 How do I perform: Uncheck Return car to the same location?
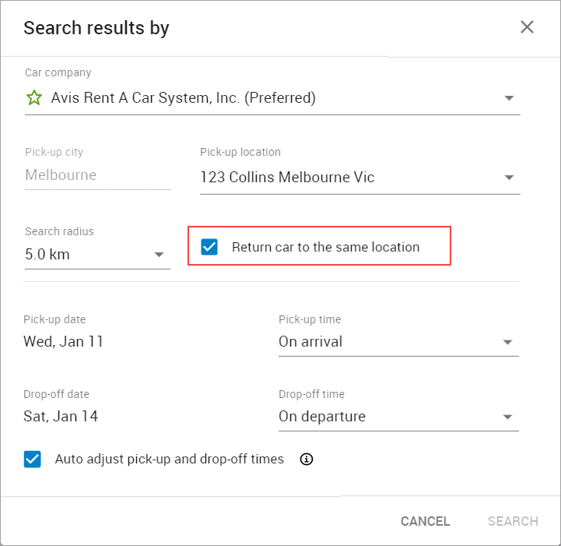(x=209, y=247)
